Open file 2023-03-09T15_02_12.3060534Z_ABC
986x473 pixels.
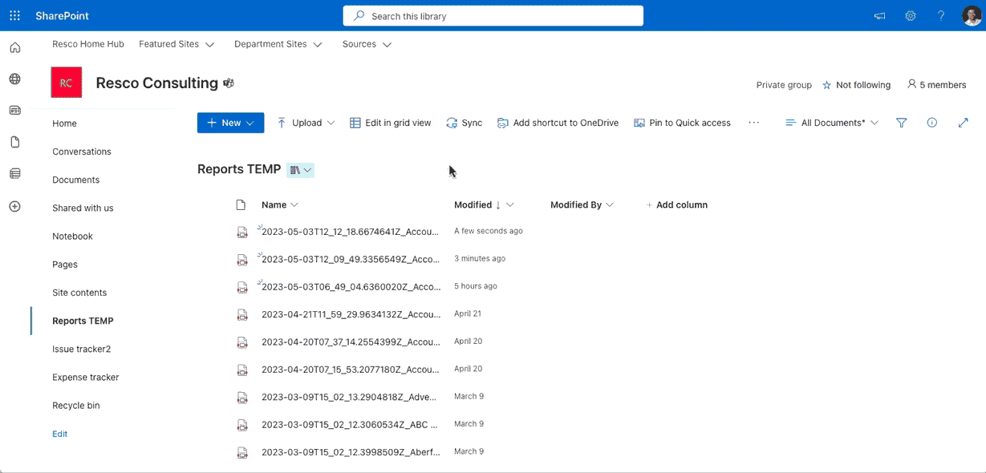[x=350, y=425]
